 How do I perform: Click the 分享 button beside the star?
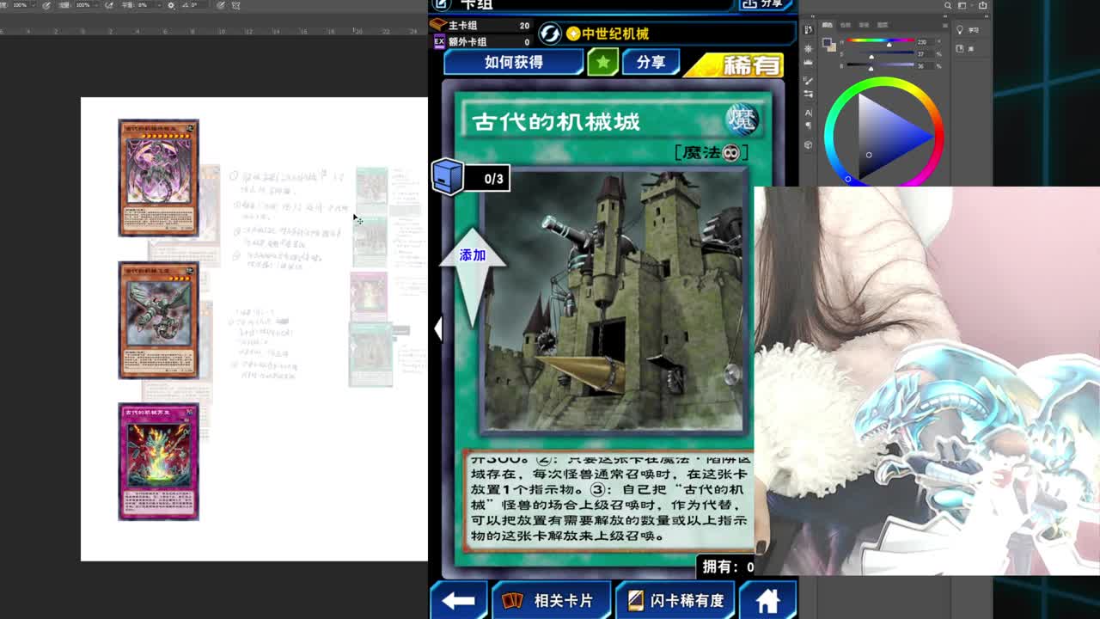[651, 62]
